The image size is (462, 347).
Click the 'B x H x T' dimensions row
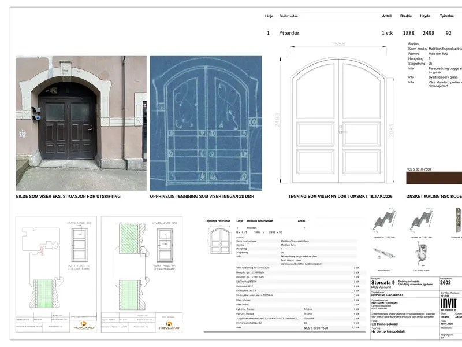click(x=259, y=232)
